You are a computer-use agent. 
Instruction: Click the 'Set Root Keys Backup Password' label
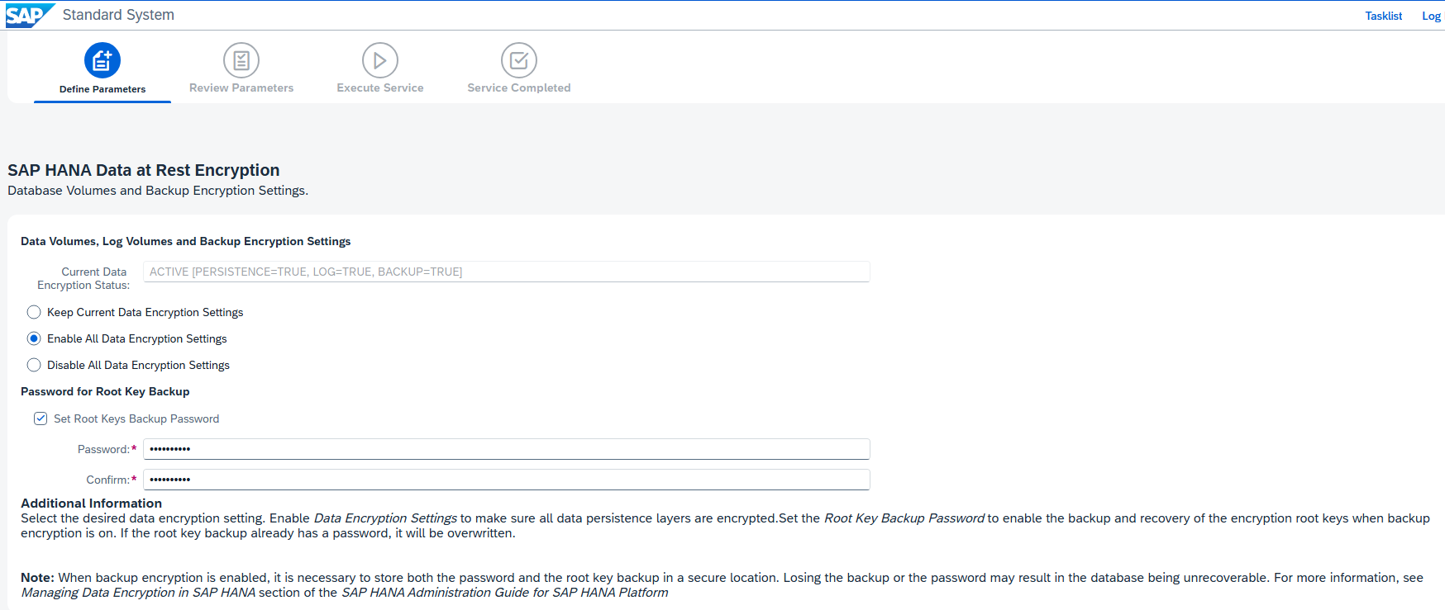pos(136,418)
